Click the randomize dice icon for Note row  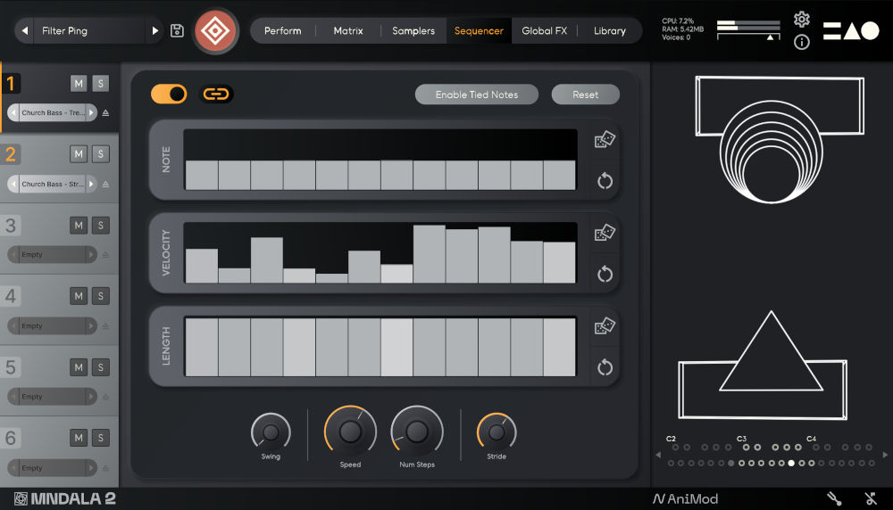(x=605, y=140)
